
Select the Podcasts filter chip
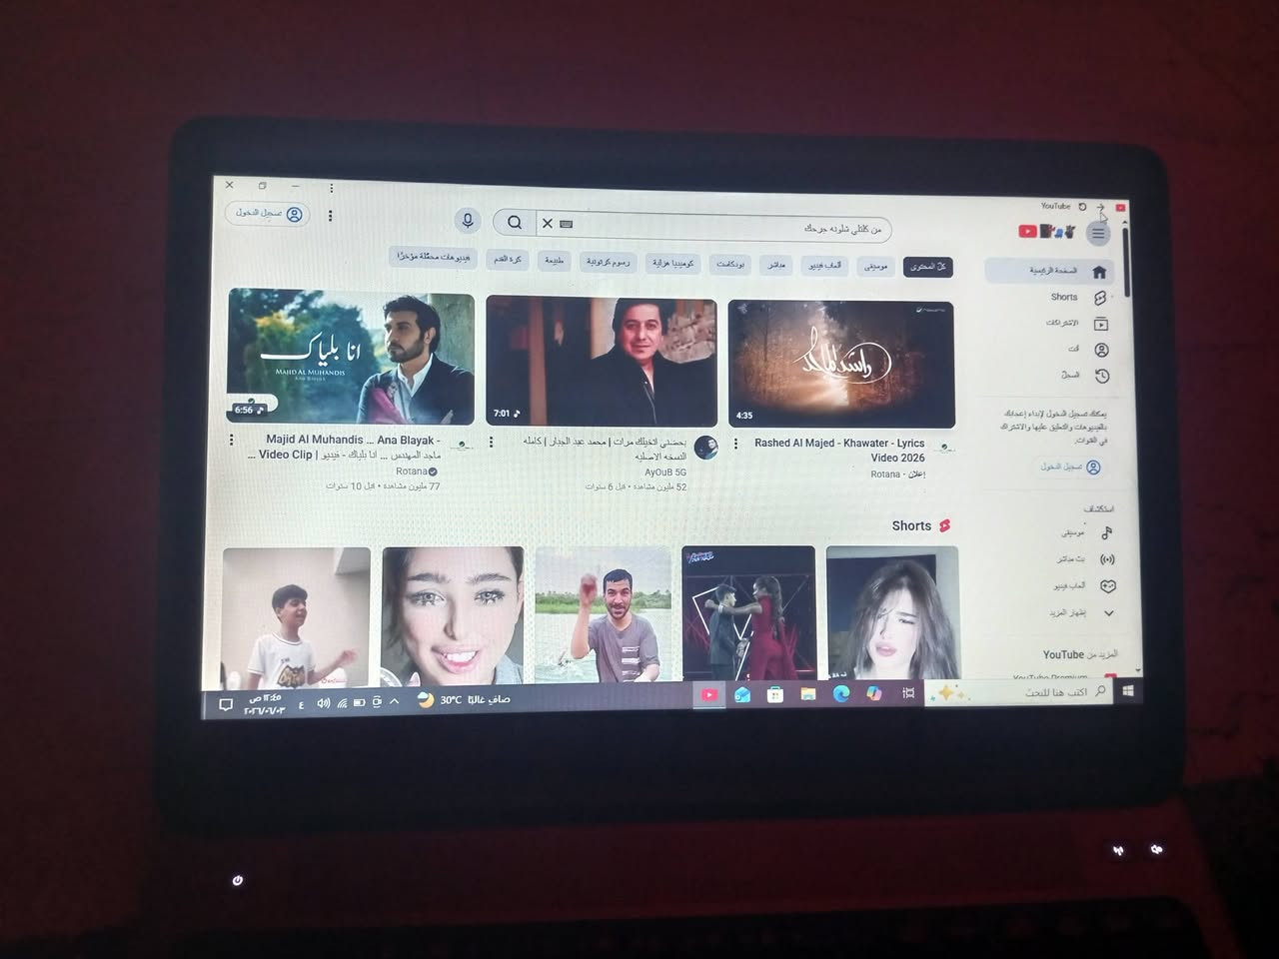pos(729,265)
